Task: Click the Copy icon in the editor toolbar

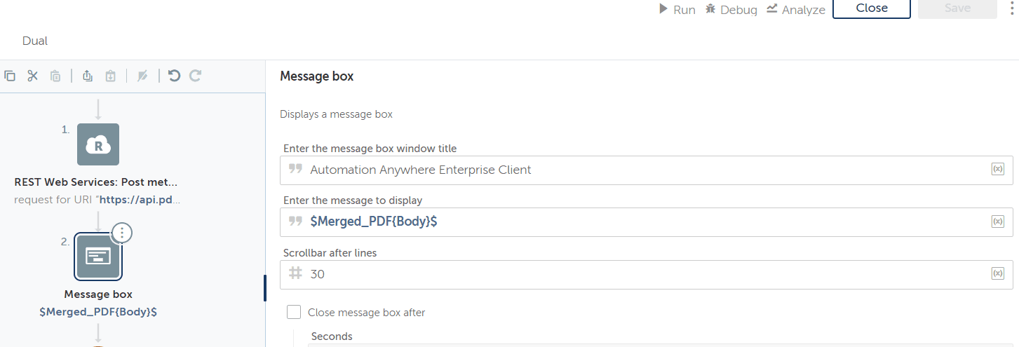Action: coord(10,76)
